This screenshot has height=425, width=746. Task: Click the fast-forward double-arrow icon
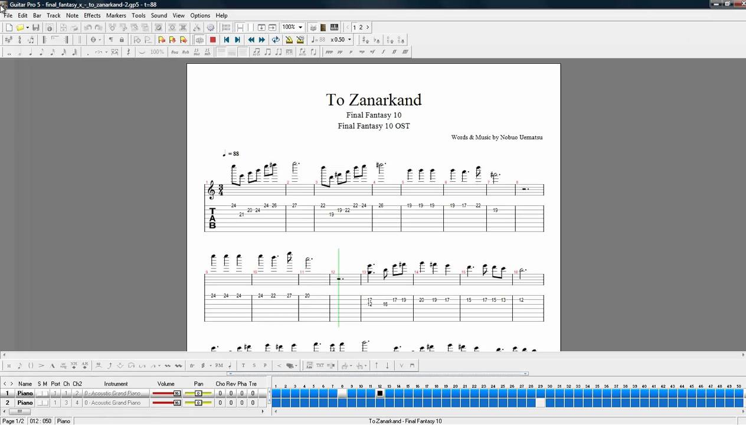[x=262, y=40]
